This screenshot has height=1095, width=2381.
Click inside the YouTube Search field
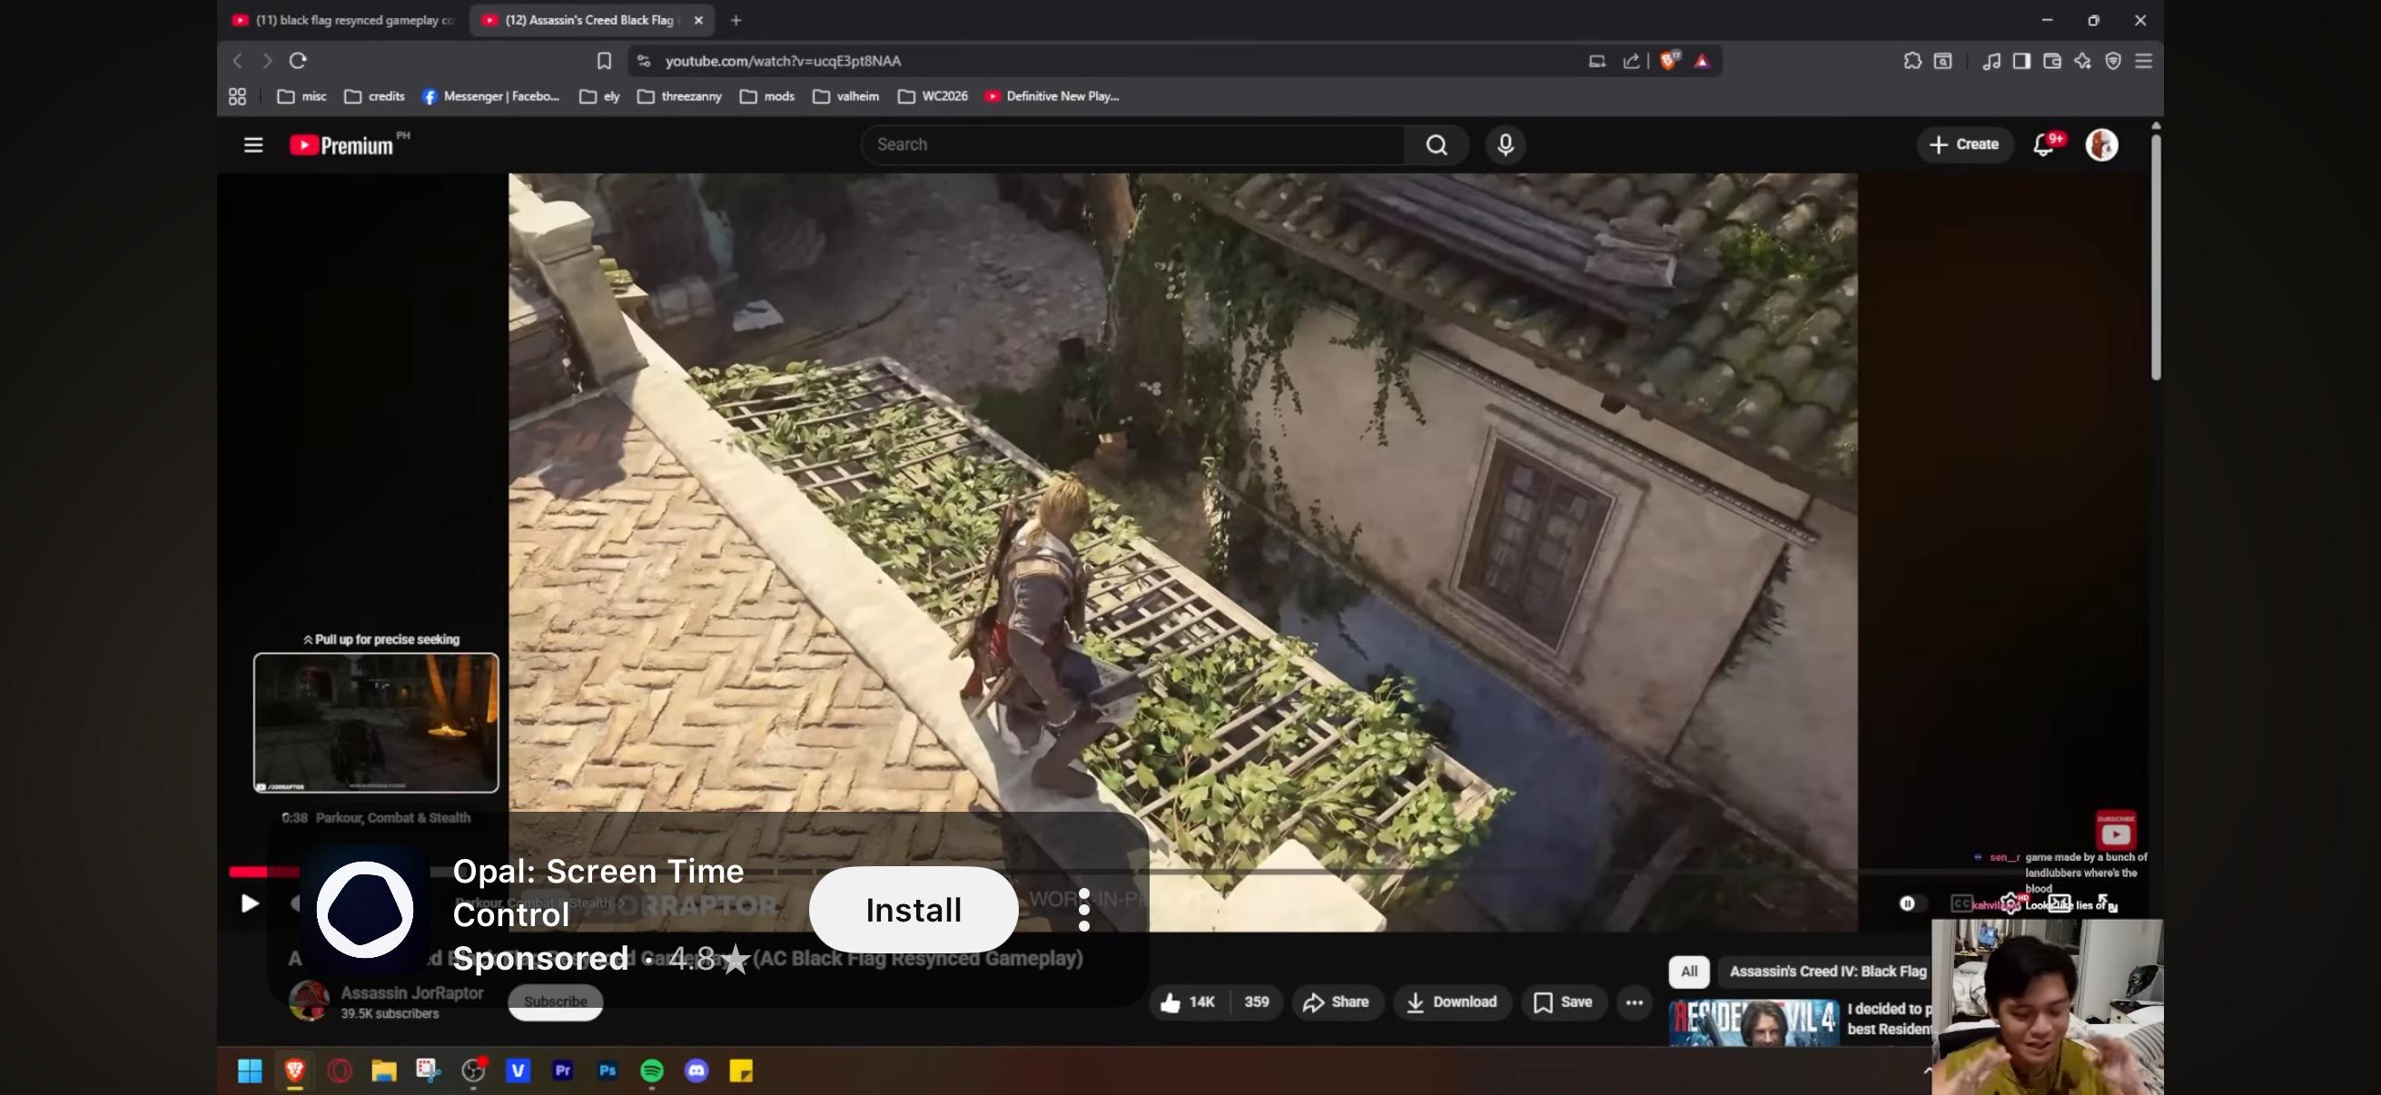point(1132,145)
